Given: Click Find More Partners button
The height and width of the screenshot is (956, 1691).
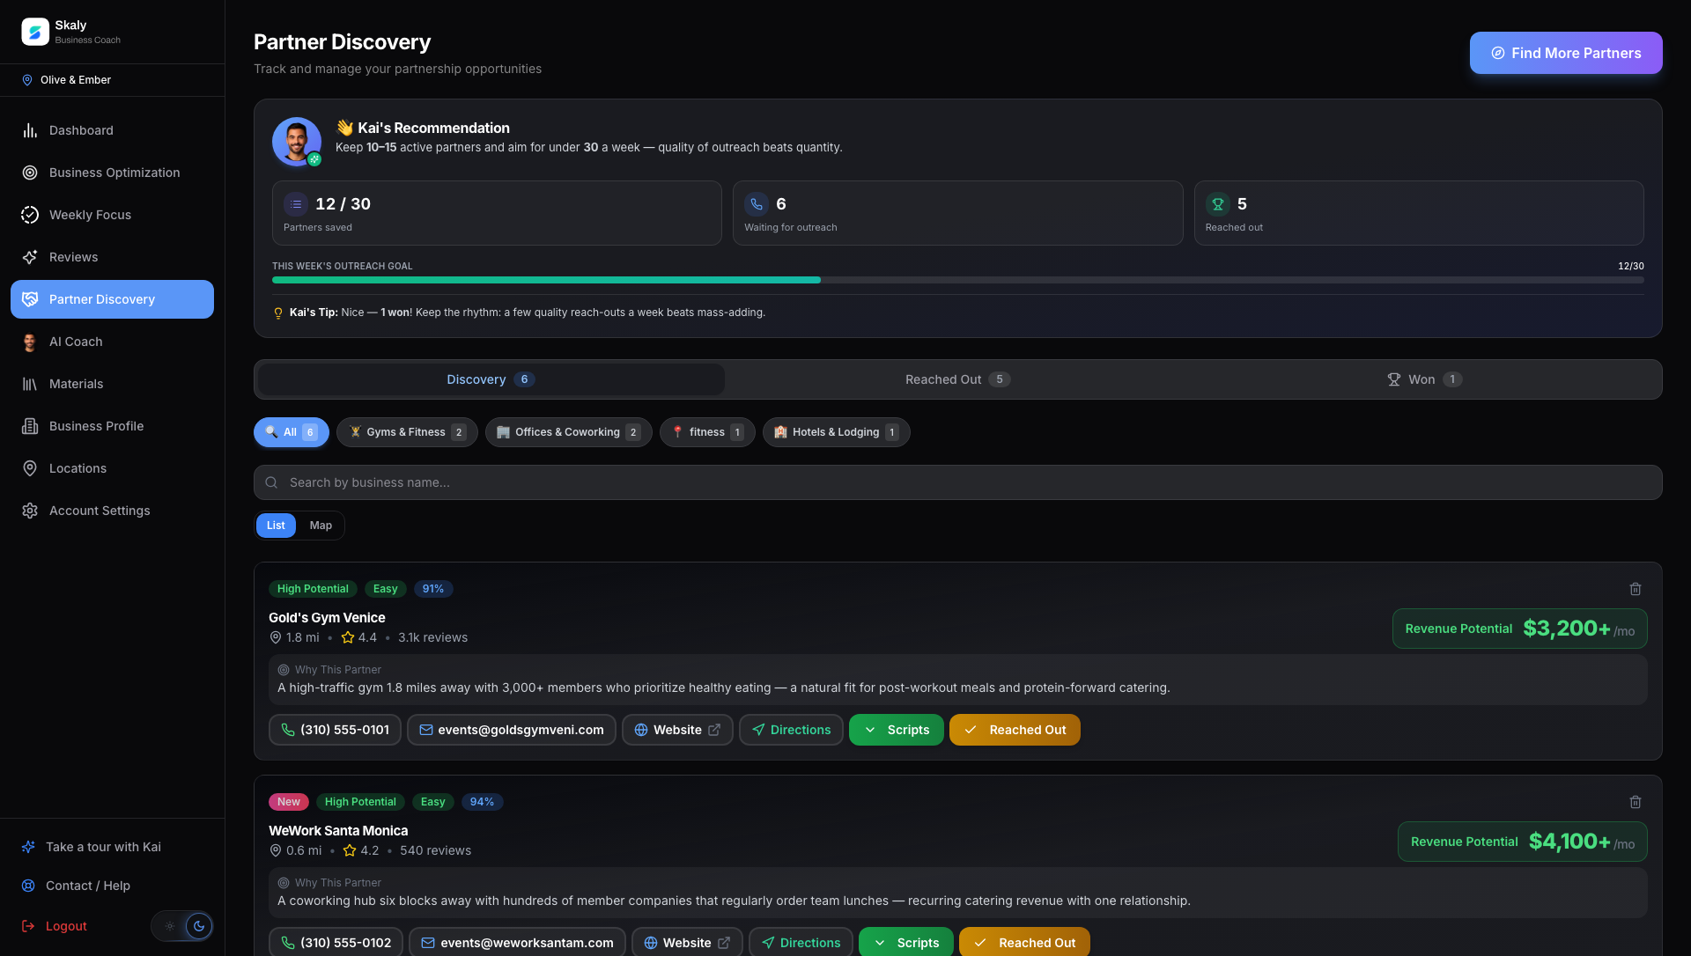Looking at the screenshot, I should click(x=1566, y=53).
